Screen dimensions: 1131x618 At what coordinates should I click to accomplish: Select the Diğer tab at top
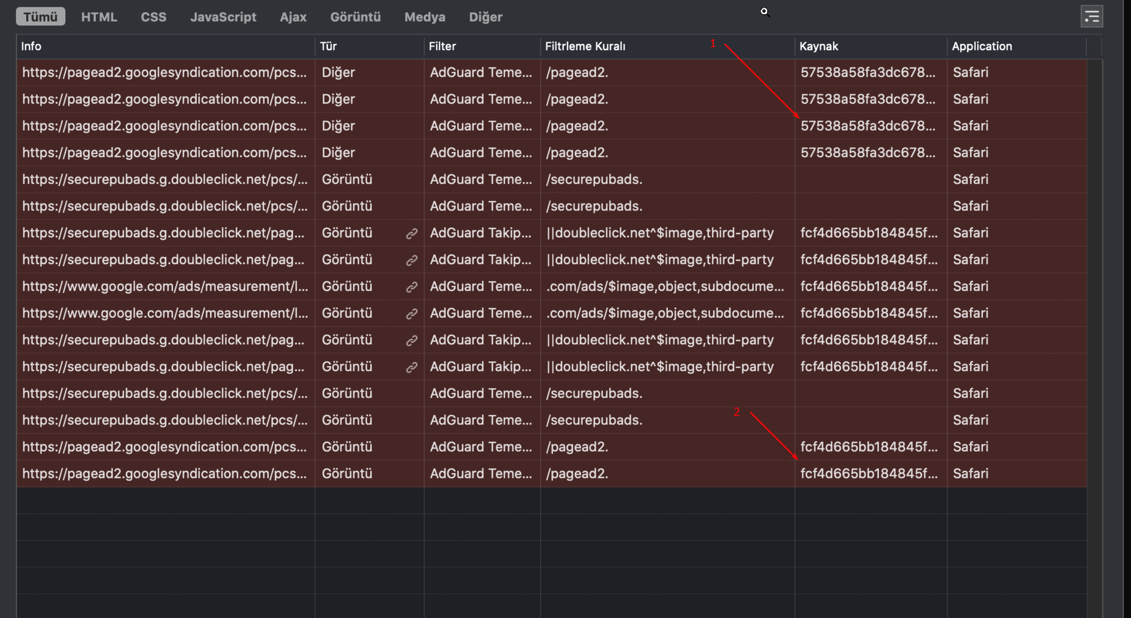[x=485, y=17]
